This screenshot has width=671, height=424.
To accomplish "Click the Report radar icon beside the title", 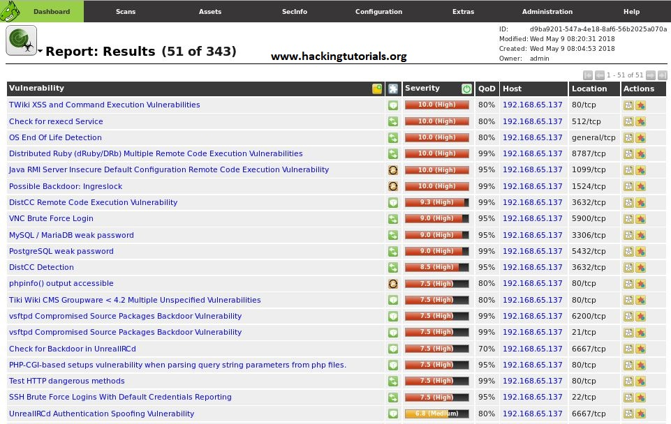I will 21,40.
